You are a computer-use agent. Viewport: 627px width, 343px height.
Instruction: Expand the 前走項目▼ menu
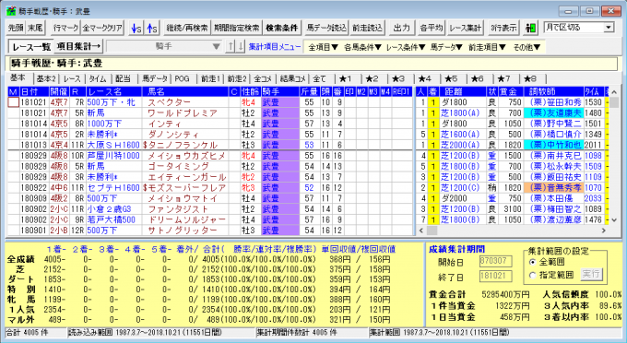[487, 47]
